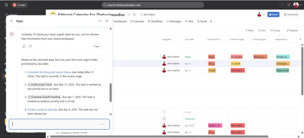
Task: Open the Customize panel
Action: coord(291,15)
